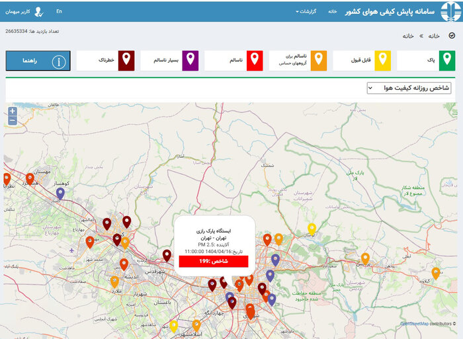Click the orange marker at Pardis
Viewport: 463px width, 339px height.
365,258
